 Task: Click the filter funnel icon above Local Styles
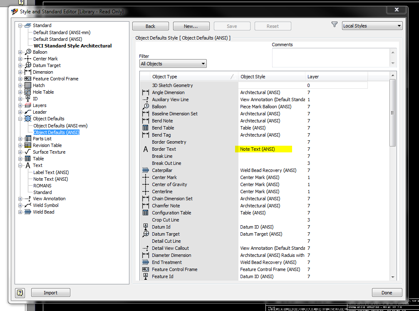(334, 25)
